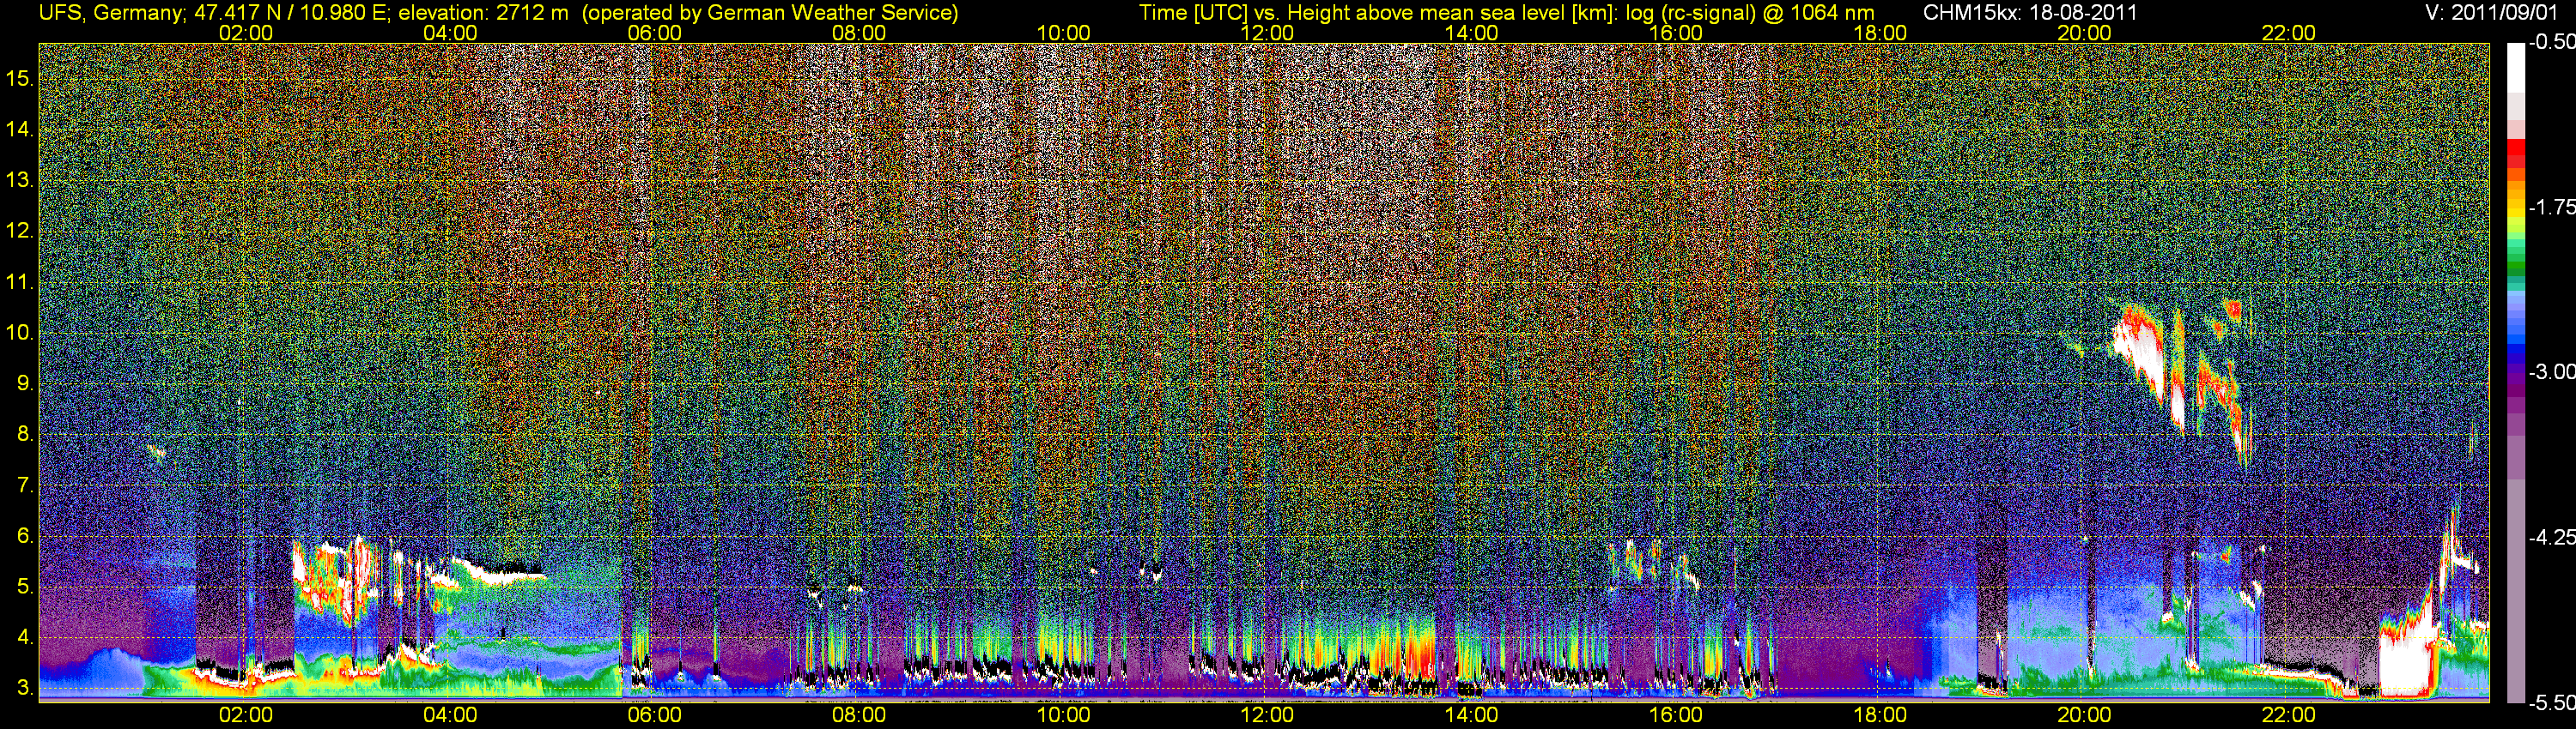Select the -3.00 value on the color scale
The image size is (2576, 729).
coord(2551,372)
